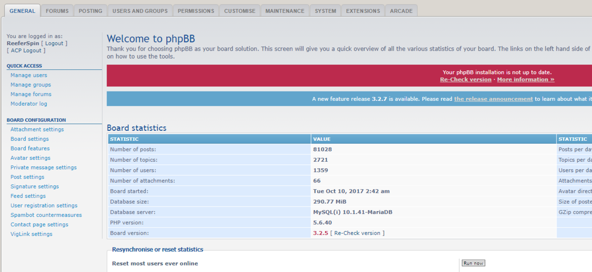Click More information in the red banner
Viewport: 592px width, 272px height.
[x=525, y=80]
